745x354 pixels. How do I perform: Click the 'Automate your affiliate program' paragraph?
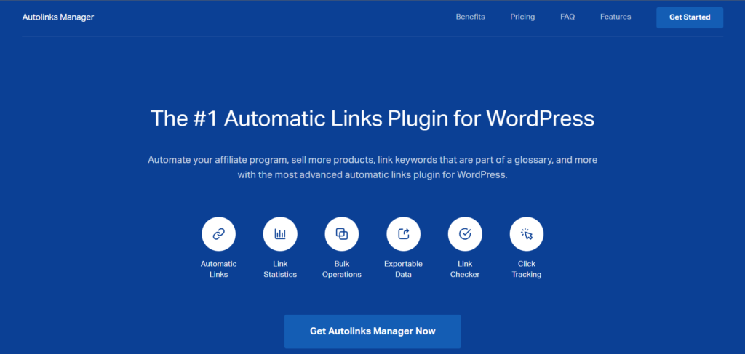[x=372, y=167]
